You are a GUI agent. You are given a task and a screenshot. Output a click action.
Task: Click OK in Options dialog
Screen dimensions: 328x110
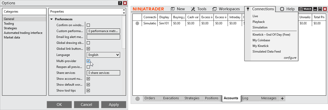tap(59, 105)
